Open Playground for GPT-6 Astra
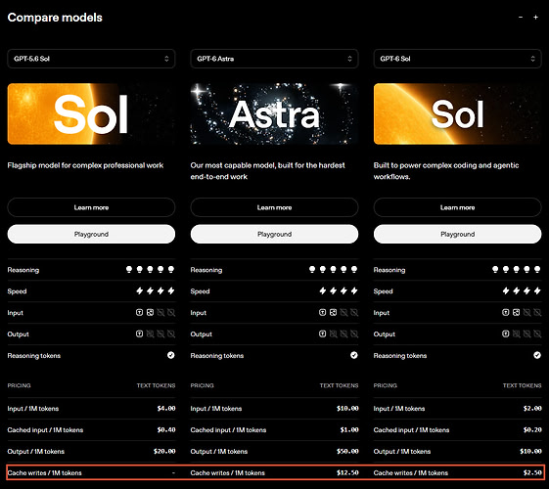The width and height of the screenshot is (549, 489). 274,234
